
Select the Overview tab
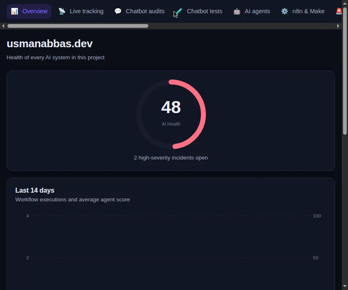point(29,11)
